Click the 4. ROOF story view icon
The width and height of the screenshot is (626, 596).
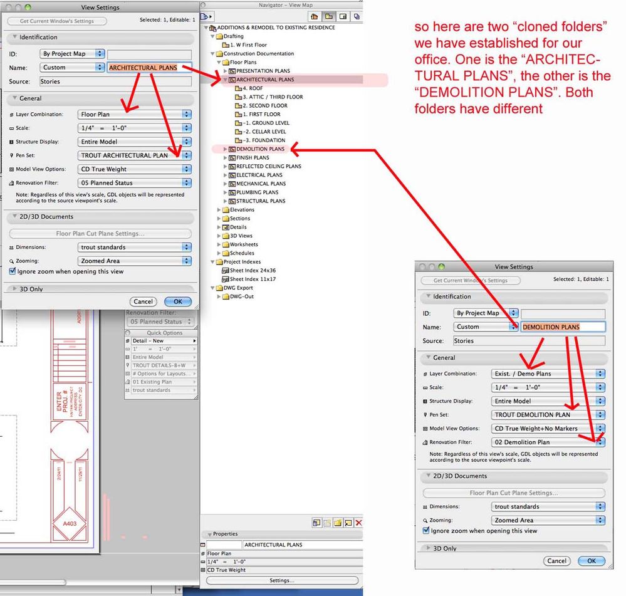pos(238,88)
